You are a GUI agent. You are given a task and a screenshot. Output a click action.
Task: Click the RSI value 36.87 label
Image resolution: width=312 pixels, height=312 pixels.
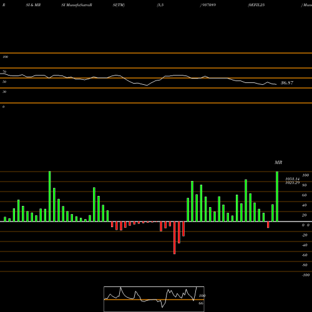[287, 83]
